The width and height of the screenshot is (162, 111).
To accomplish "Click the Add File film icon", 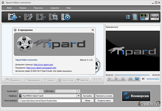I will coord(12,17).
